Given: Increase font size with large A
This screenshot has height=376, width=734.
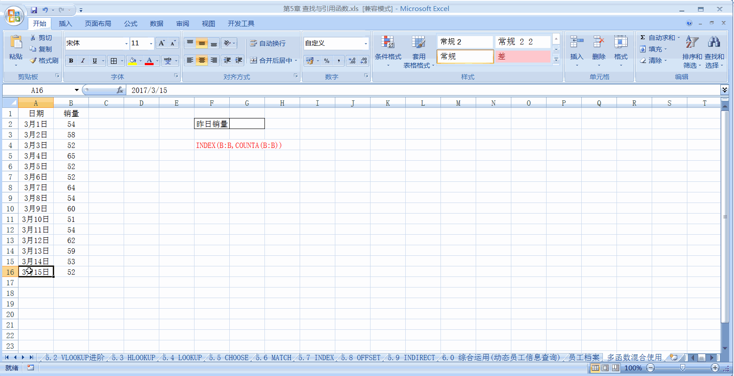Looking at the screenshot, I should tap(162, 43).
